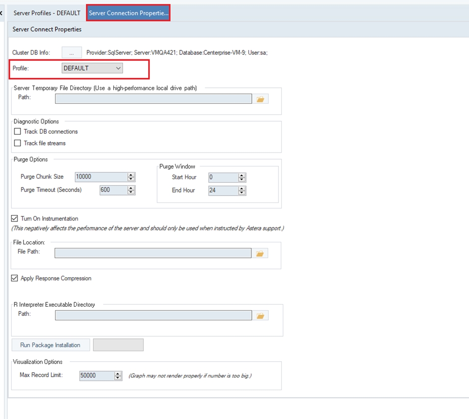This screenshot has width=469, height=419.
Task: Browse for Server Temporary File Directory folder
Action: pyautogui.click(x=260, y=99)
